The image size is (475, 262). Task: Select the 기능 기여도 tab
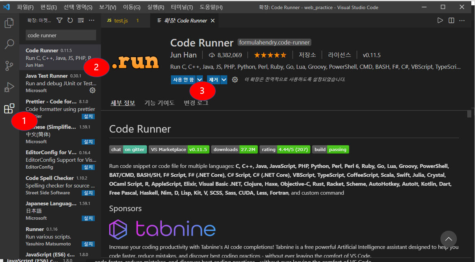[159, 103]
